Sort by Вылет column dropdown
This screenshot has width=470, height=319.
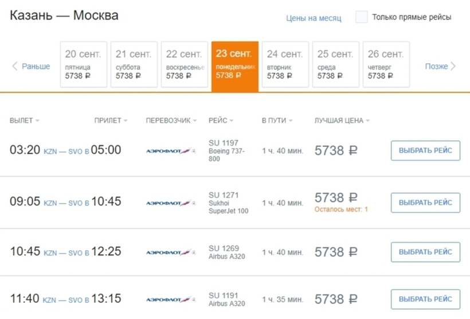pyautogui.click(x=25, y=120)
